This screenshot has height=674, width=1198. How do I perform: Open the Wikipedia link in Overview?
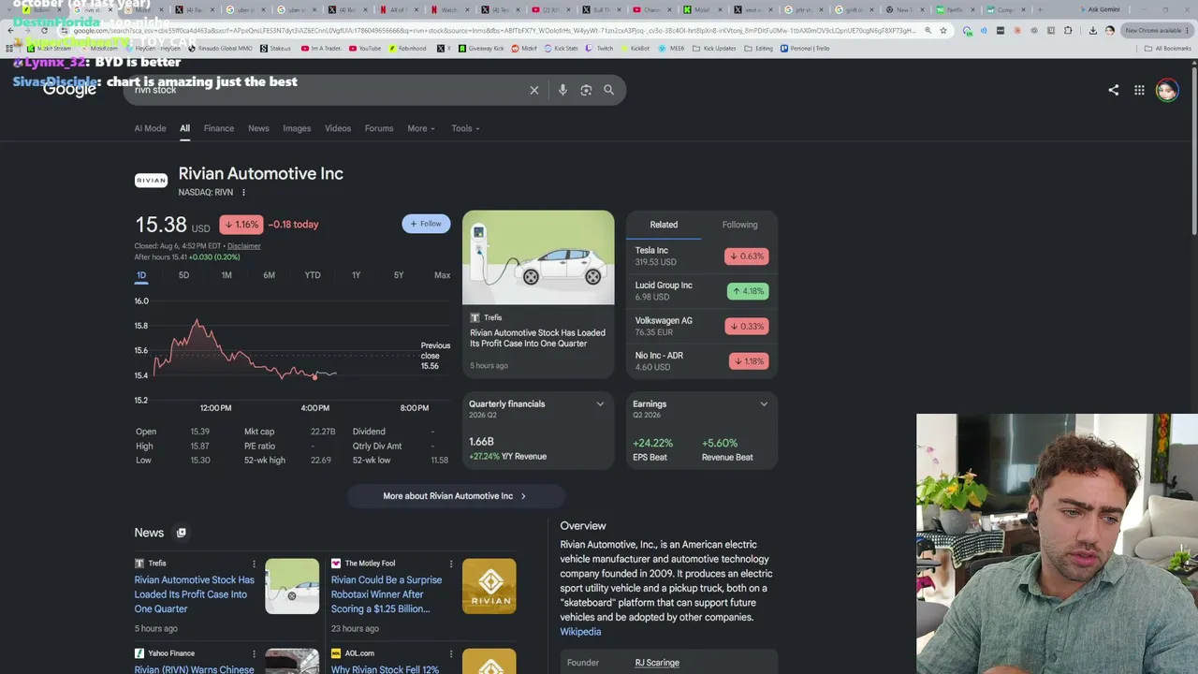(580, 632)
